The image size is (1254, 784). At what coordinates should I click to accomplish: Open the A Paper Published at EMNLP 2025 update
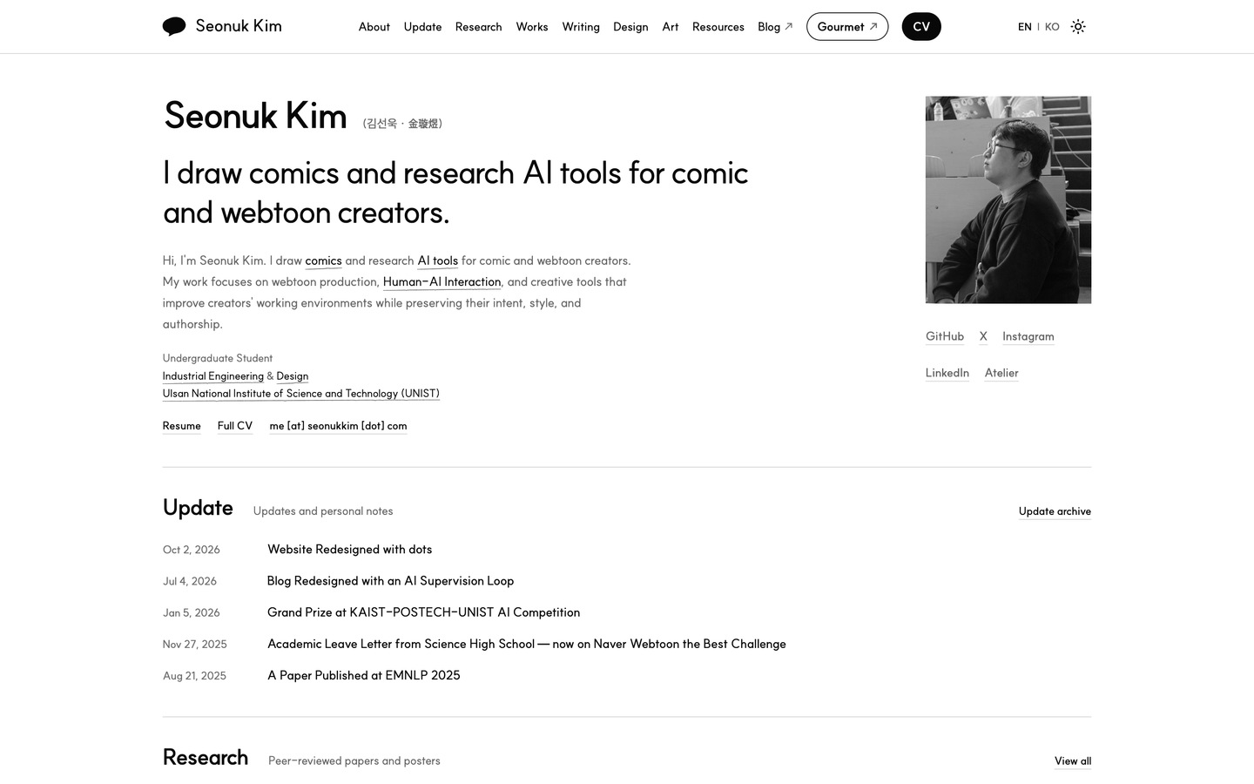click(364, 675)
